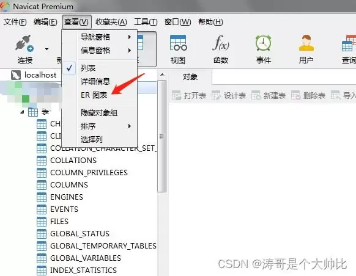Viewport: 356px width, 276px height.
Task: Click the 表 tables folder icon
Action: [33, 112]
